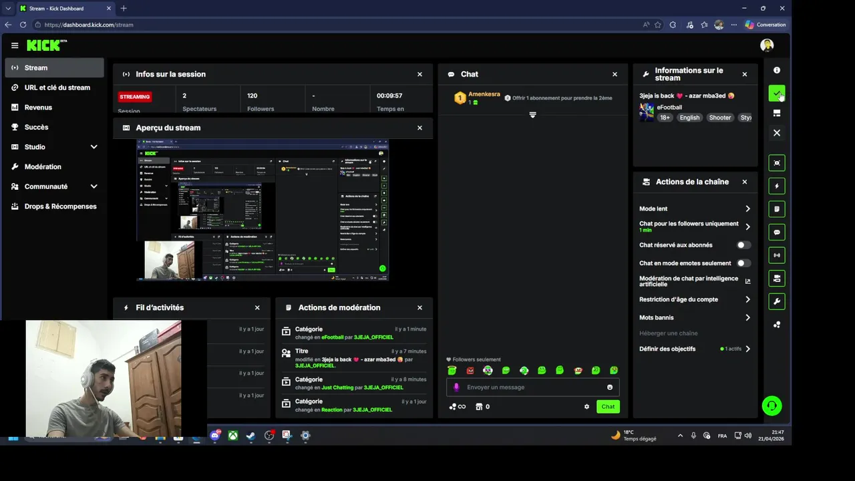Viewport: 855px width, 481px height.
Task: Close the Infos sur la session panel
Action: (x=419, y=74)
